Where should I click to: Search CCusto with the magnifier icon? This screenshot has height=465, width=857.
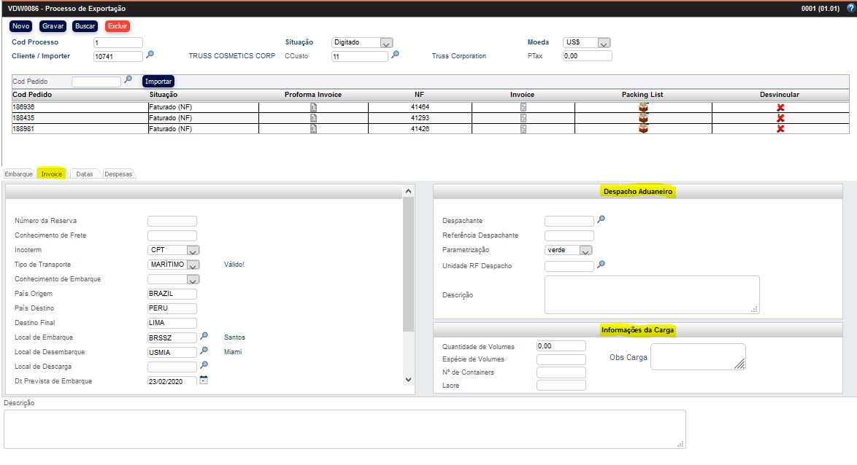coord(395,55)
